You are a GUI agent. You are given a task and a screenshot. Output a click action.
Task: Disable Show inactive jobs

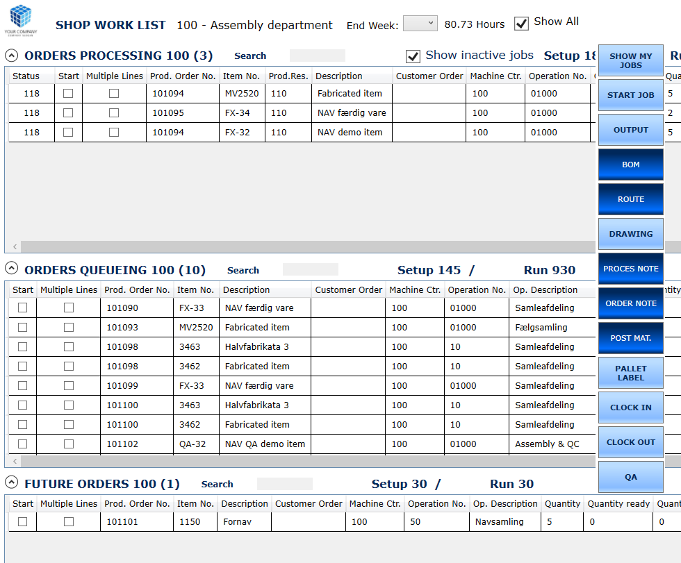click(x=413, y=57)
